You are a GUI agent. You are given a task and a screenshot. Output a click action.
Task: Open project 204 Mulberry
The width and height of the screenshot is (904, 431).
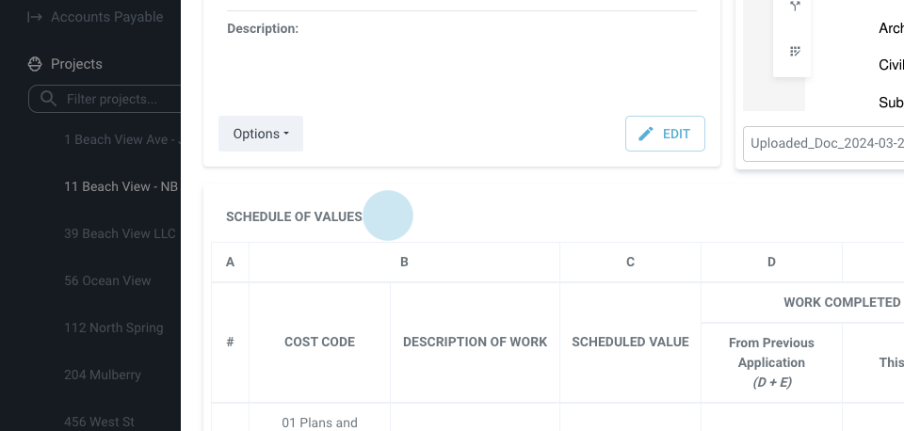(x=102, y=375)
